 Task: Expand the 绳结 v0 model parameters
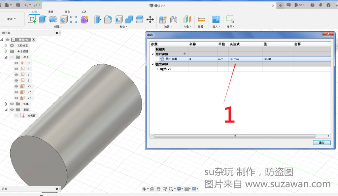(157, 69)
